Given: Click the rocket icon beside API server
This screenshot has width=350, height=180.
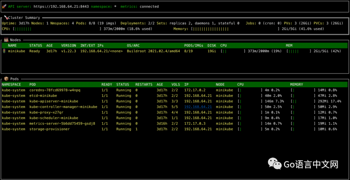Looking at the screenshot, I should tap(4, 6).
